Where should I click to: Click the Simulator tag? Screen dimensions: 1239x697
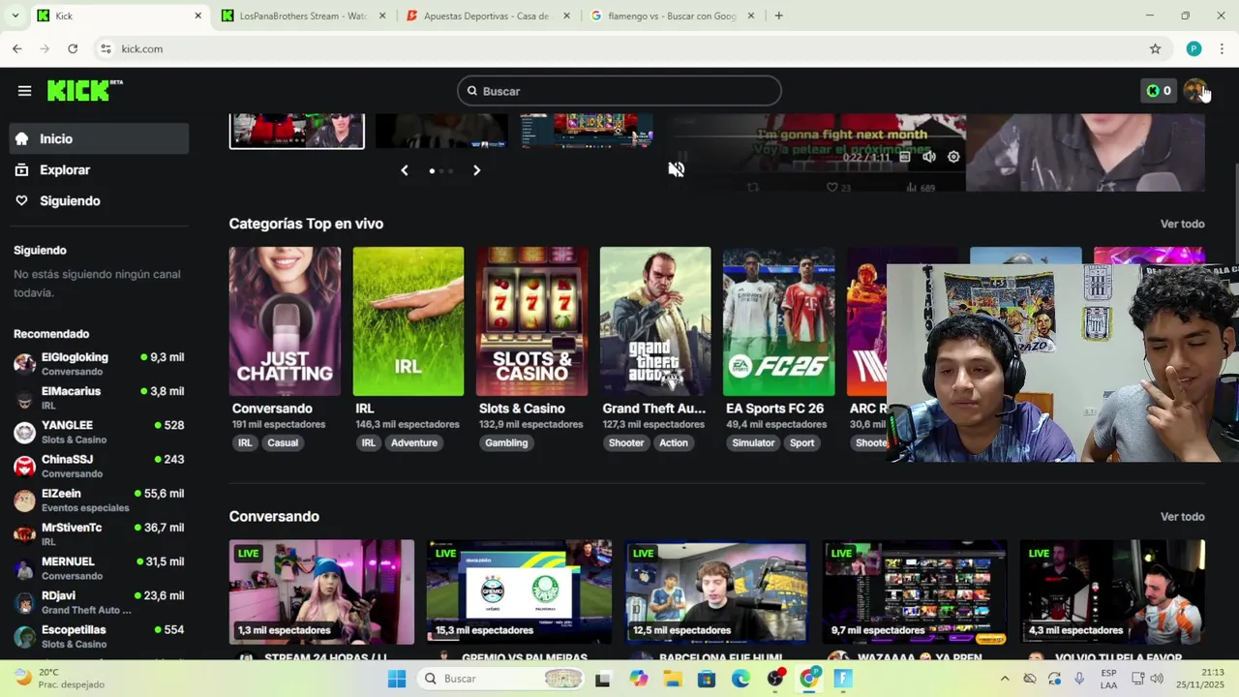[x=753, y=443]
